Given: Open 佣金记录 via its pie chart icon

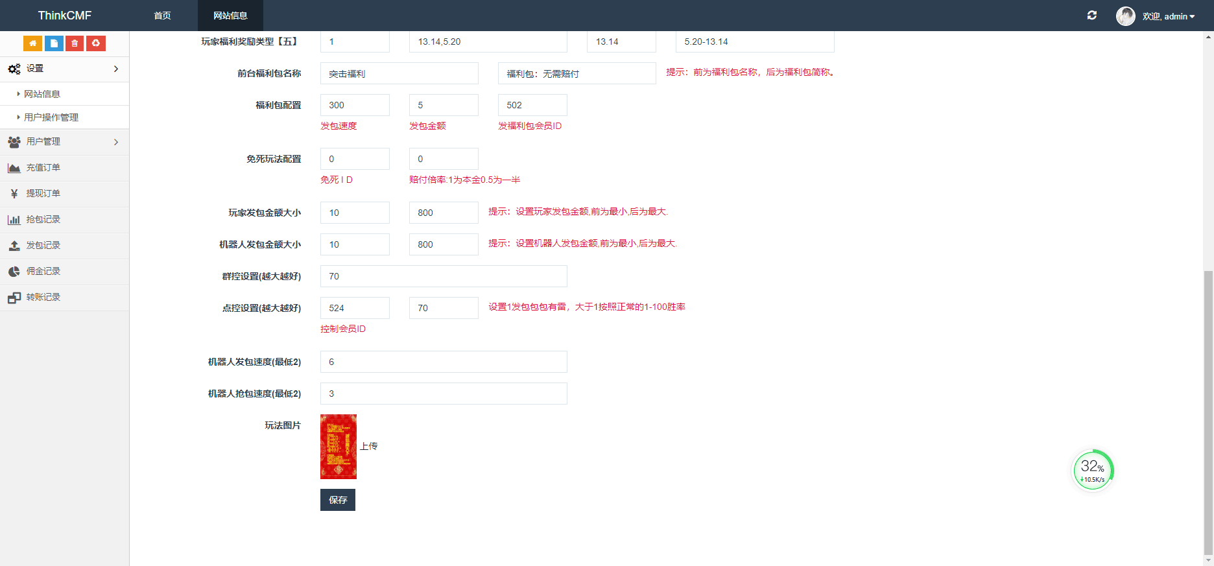Looking at the screenshot, I should 14,272.
